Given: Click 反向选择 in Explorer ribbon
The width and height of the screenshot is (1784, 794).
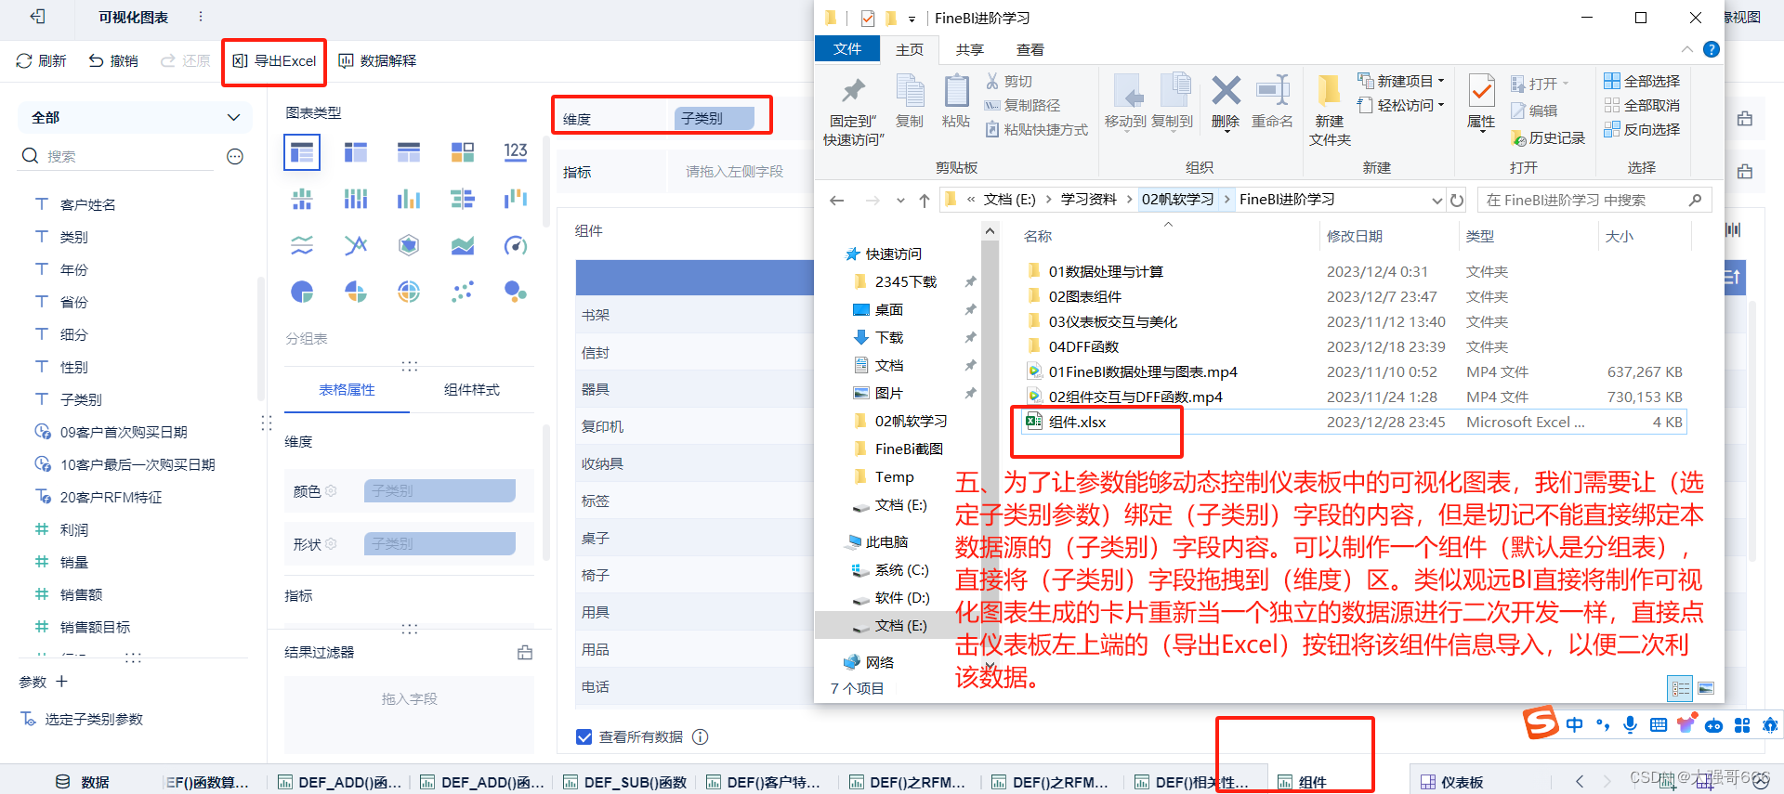Looking at the screenshot, I should pos(1641,129).
